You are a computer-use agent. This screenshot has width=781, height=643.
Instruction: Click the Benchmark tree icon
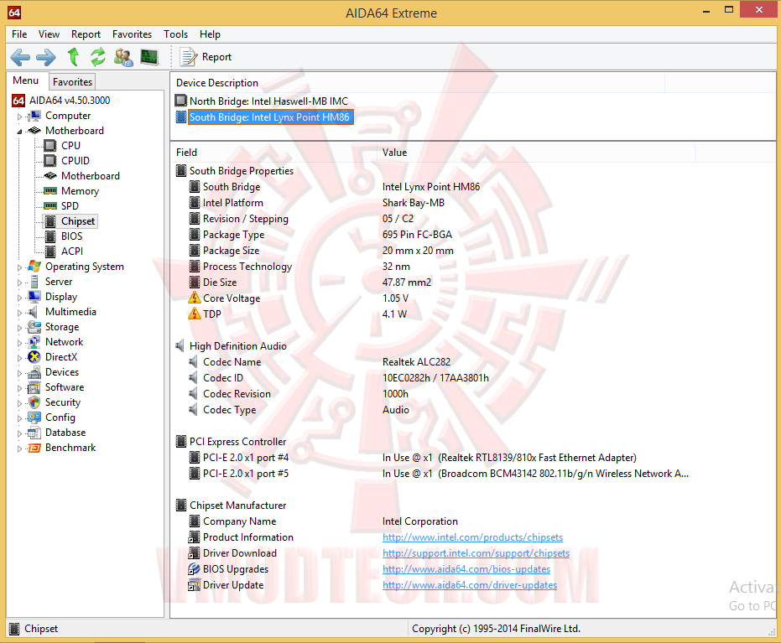(x=34, y=448)
